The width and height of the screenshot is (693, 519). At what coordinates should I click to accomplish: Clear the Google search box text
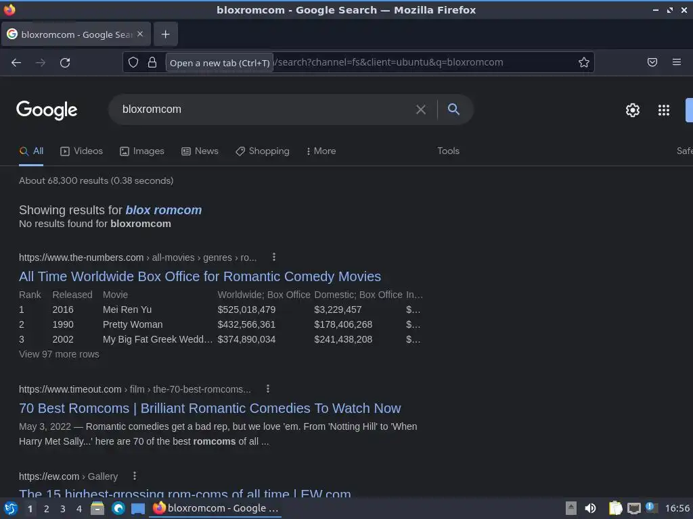tap(421, 109)
